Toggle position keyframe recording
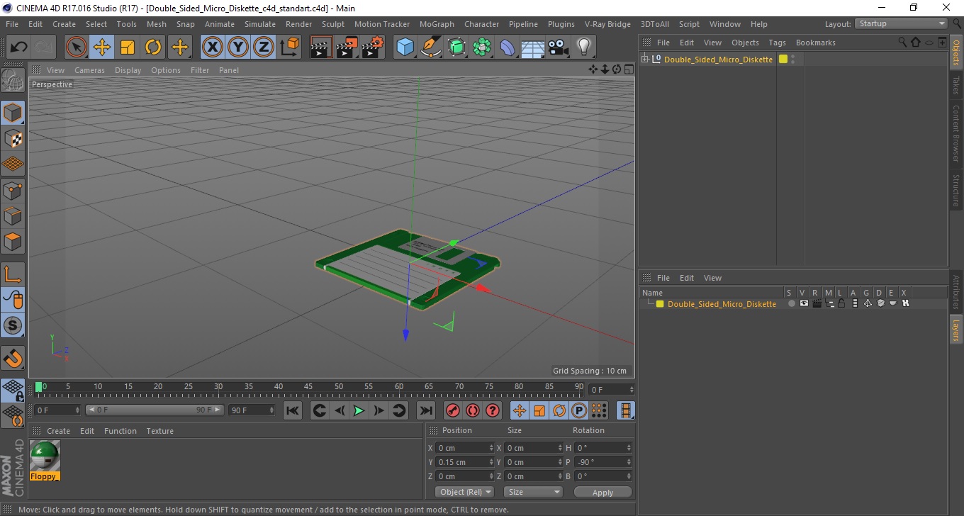 [x=520, y=410]
